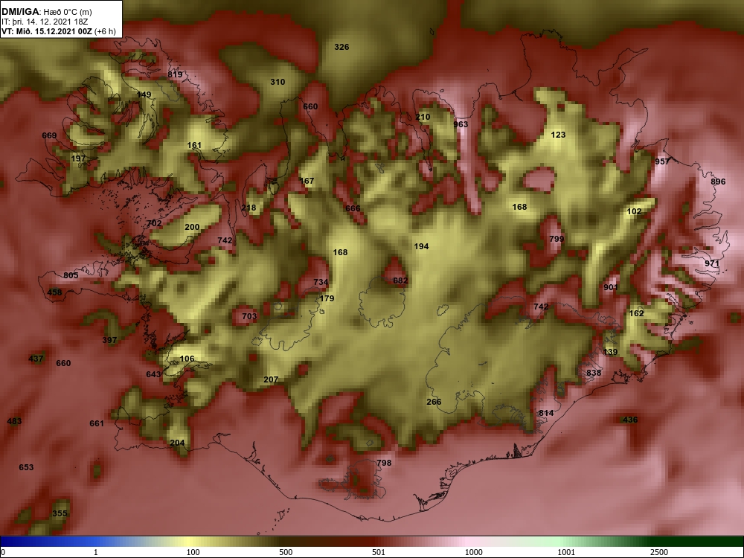Click the 838 map value

[594, 373]
